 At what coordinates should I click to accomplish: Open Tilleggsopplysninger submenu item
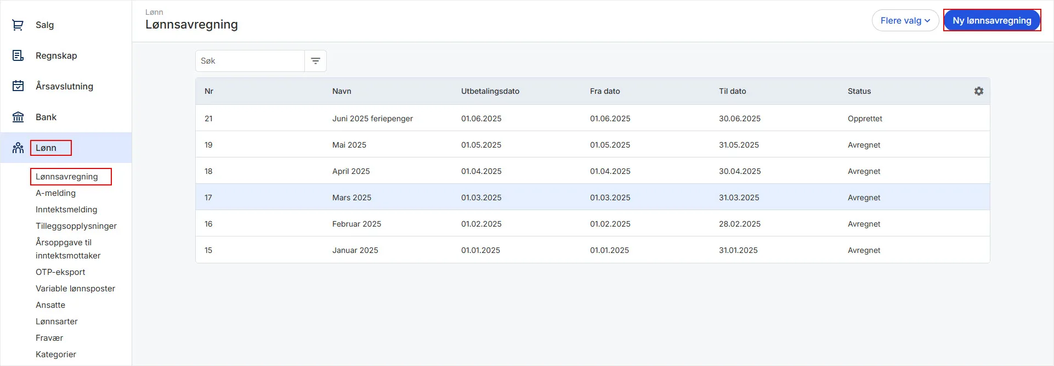pos(76,226)
